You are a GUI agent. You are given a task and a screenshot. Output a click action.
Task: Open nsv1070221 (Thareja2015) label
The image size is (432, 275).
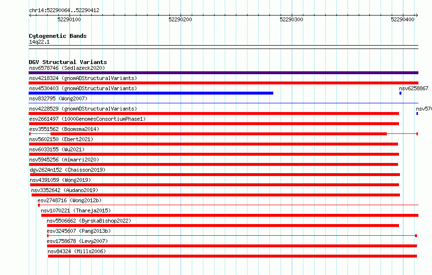(x=76, y=210)
